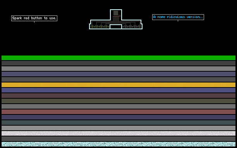Select the leftmost yellow-dotted circuit component
Viewport: 237px width, 148px height.
click(x=92, y=27)
